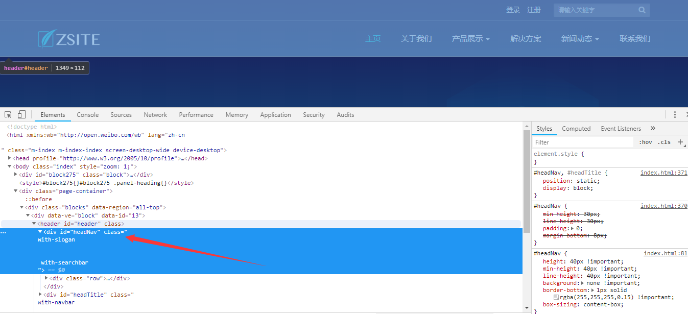The image size is (688, 314).
Task: Click the ellipsis beside selected headNav node
Action: 4,232
